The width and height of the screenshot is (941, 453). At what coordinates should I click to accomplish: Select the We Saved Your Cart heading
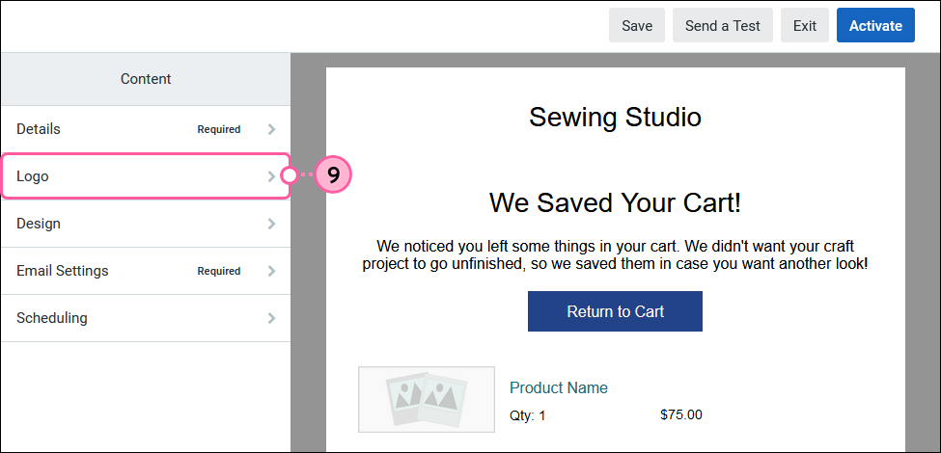pyautogui.click(x=615, y=202)
